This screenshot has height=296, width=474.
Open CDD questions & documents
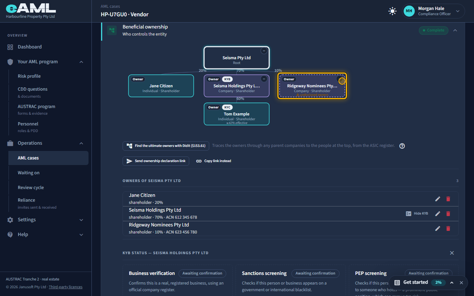49,92
